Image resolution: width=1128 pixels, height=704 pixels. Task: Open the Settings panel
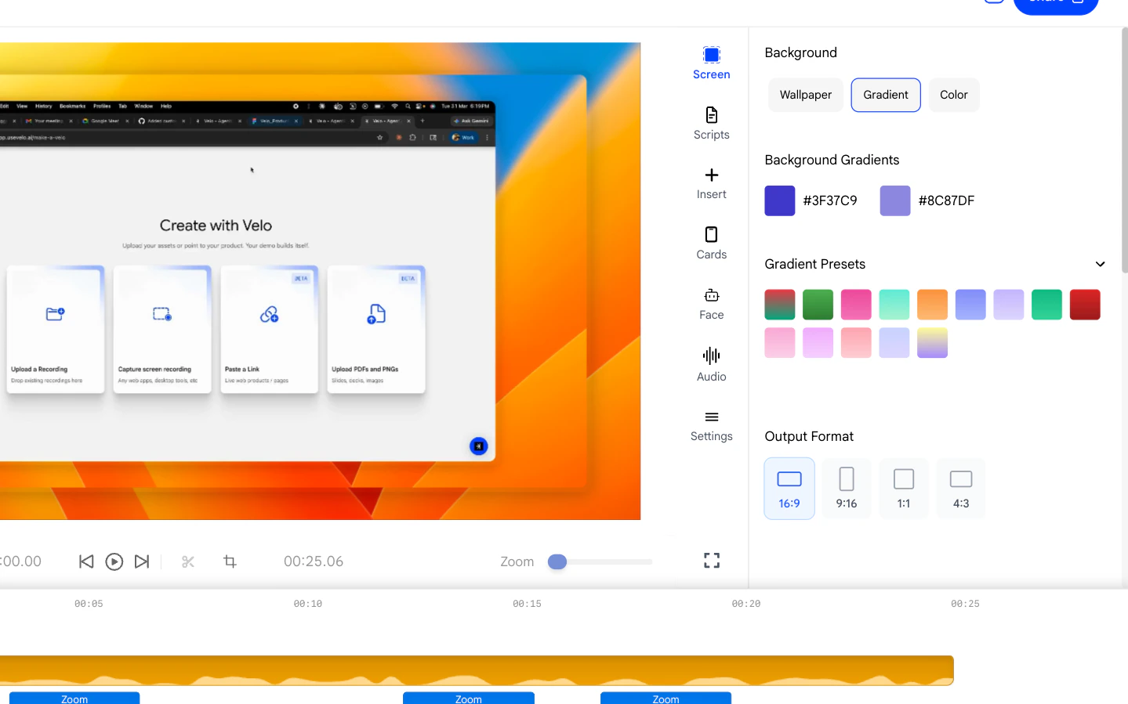point(711,425)
